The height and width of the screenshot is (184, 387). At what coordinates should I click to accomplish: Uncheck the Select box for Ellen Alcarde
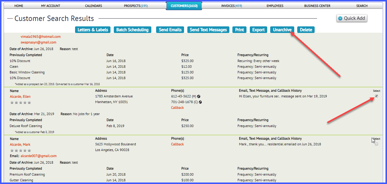point(376,96)
